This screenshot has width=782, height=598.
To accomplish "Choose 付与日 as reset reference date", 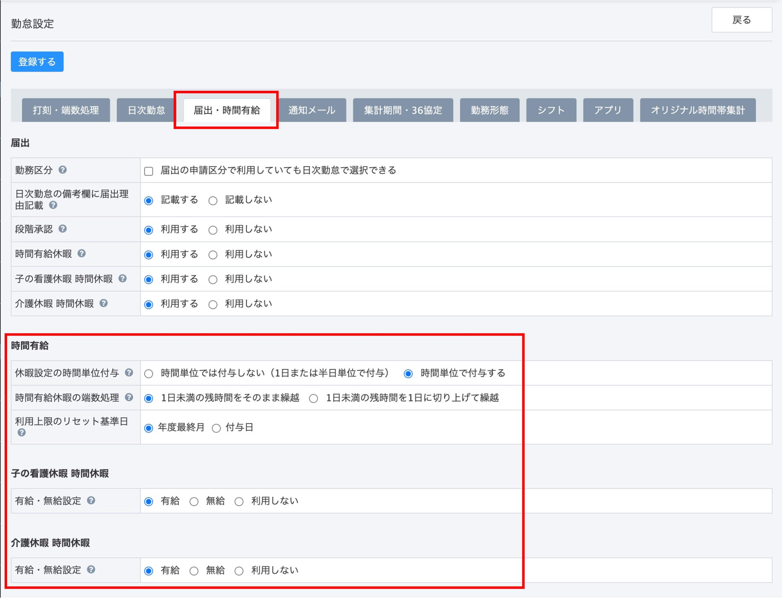I will pyautogui.click(x=216, y=428).
